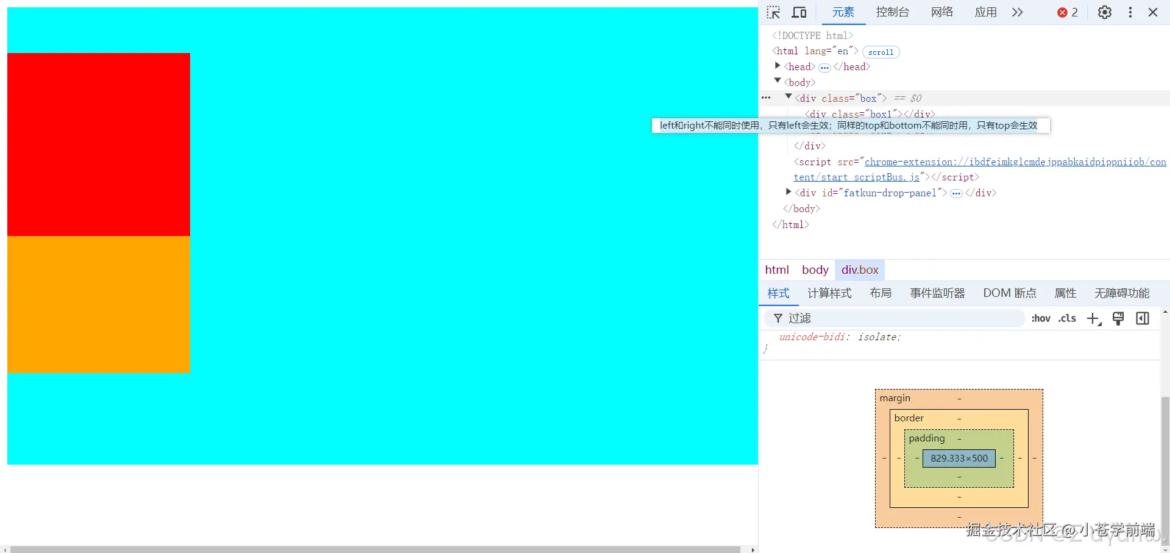The width and height of the screenshot is (1170, 553).
Task: Toggle the computed styles sidebar icon
Action: pyautogui.click(x=1143, y=318)
